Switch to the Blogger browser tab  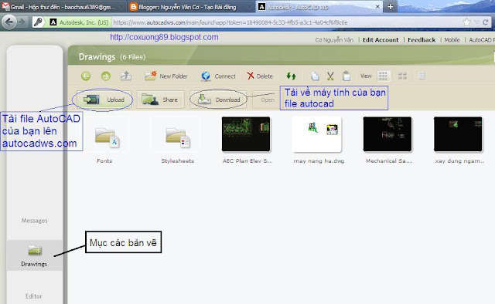(191, 7)
